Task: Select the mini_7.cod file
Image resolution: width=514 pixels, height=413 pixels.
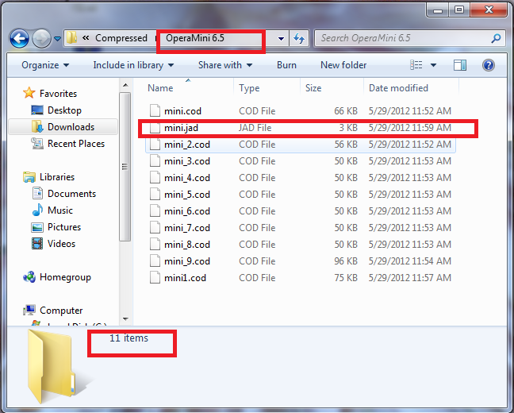Action: pyautogui.click(x=301, y=228)
